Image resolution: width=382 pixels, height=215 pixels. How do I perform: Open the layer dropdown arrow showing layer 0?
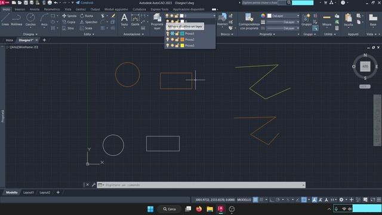click(214, 16)
